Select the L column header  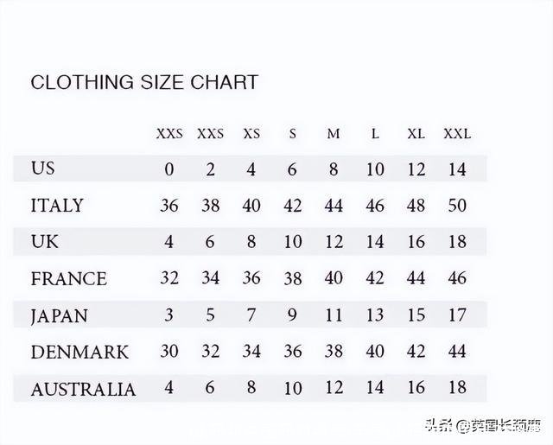[x=375, y=134]
